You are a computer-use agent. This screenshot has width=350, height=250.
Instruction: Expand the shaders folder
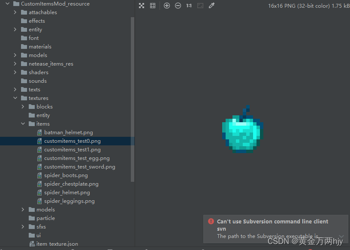(x=15, y=72)
